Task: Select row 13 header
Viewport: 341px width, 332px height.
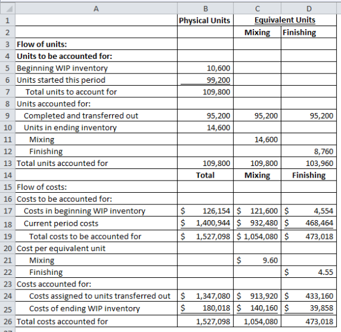Action: tap(7, 163)
